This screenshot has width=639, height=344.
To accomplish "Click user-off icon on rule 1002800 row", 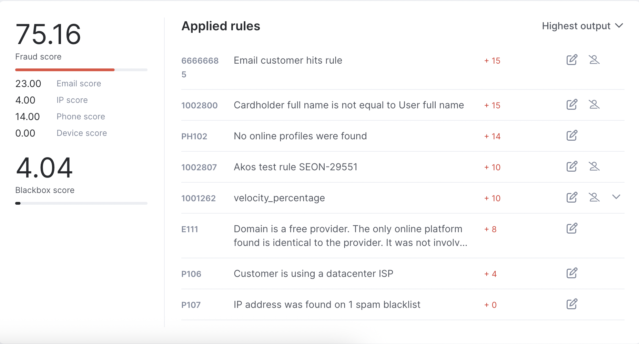I will [x=594, y=105].
